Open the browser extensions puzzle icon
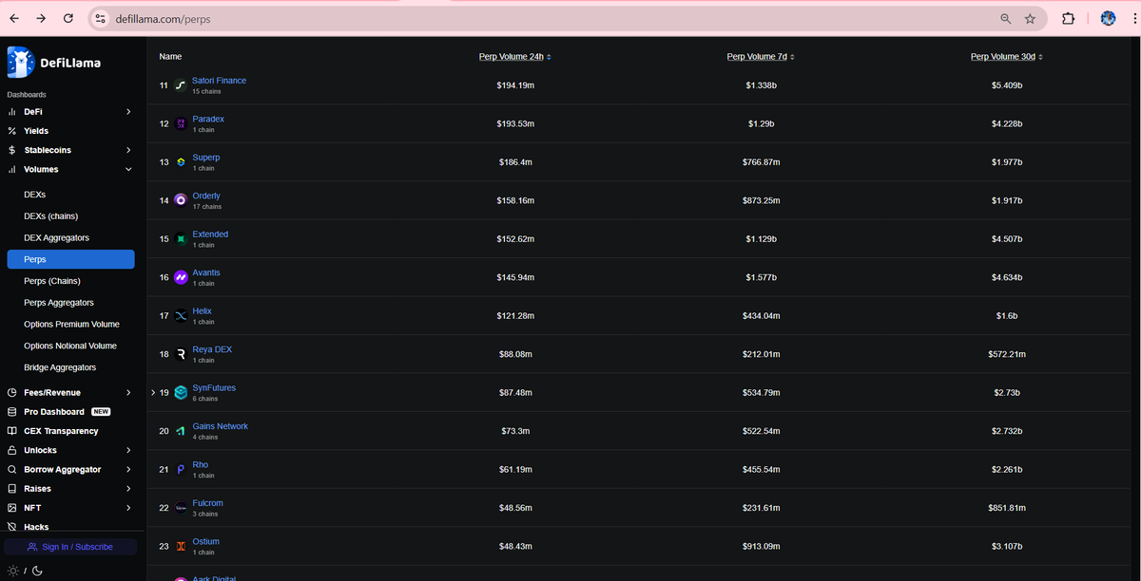This screenshot has width=1141, height=581. tap(1068, 18)
